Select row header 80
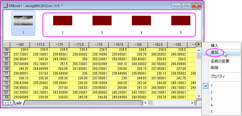The width and height of the screenshot is (242, 116). click(x=7, y=69)
